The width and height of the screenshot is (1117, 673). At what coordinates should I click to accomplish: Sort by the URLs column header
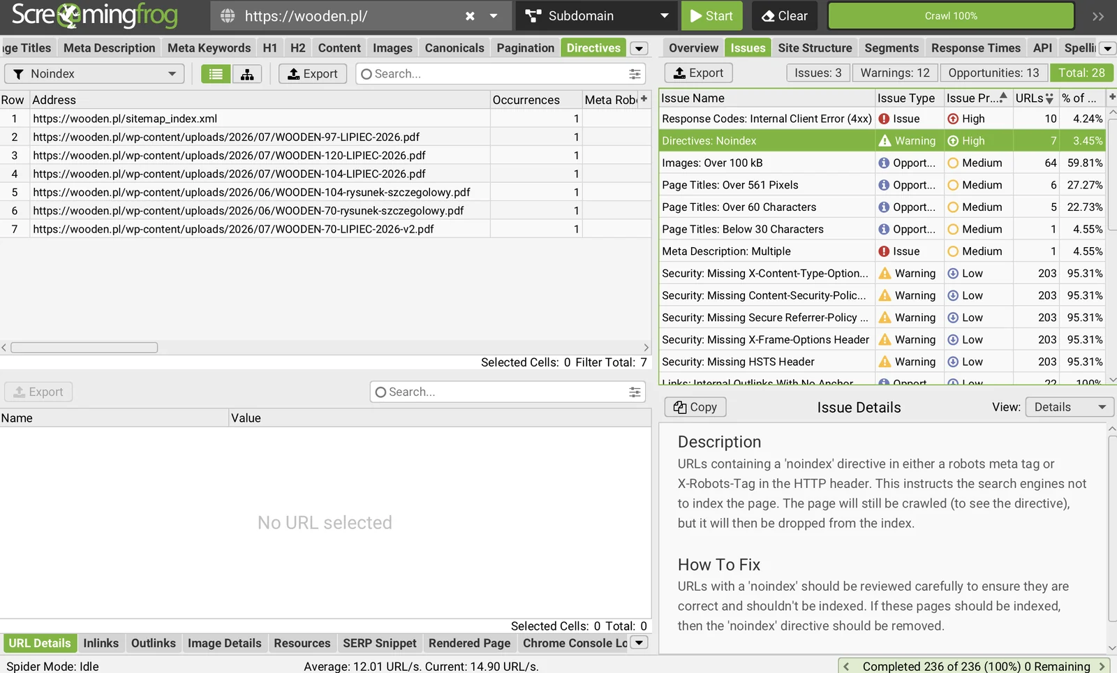tap(1035, 98)
